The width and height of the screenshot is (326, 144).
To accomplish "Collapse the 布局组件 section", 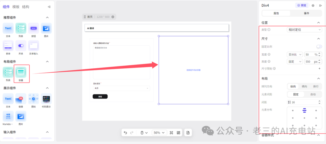I will 47,62.
